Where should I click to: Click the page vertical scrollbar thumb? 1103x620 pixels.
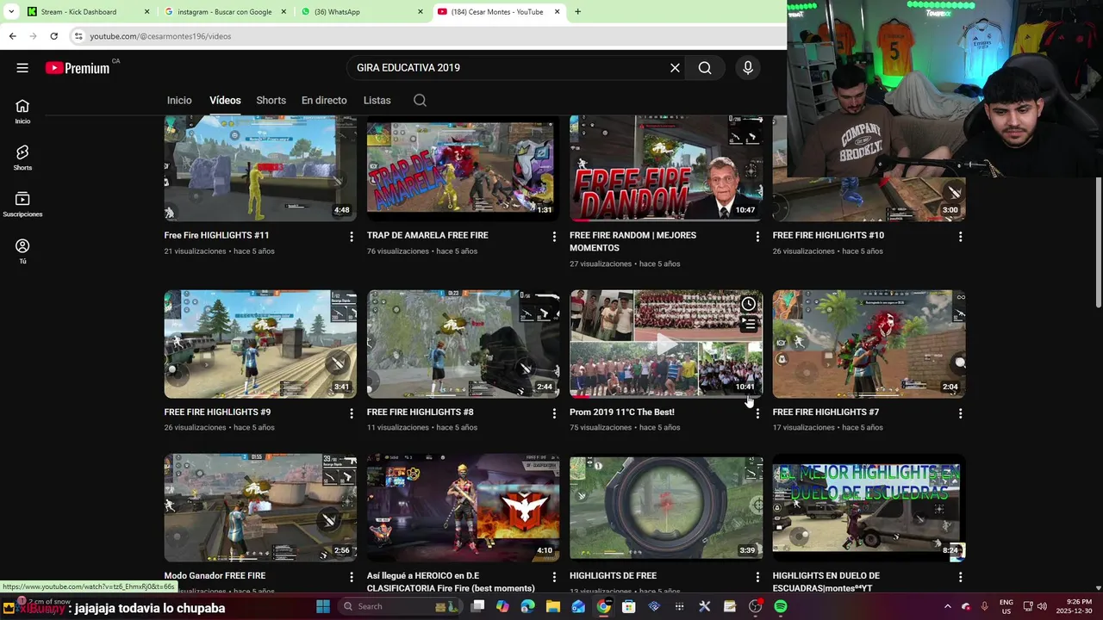coord(1098,243)
